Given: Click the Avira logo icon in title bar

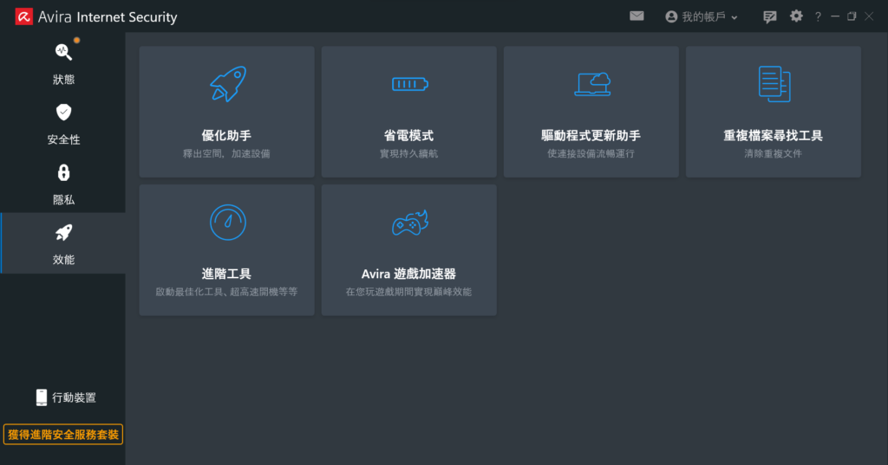Looking at the screenshot, I should pyautogui.click(x=23, y=16).
